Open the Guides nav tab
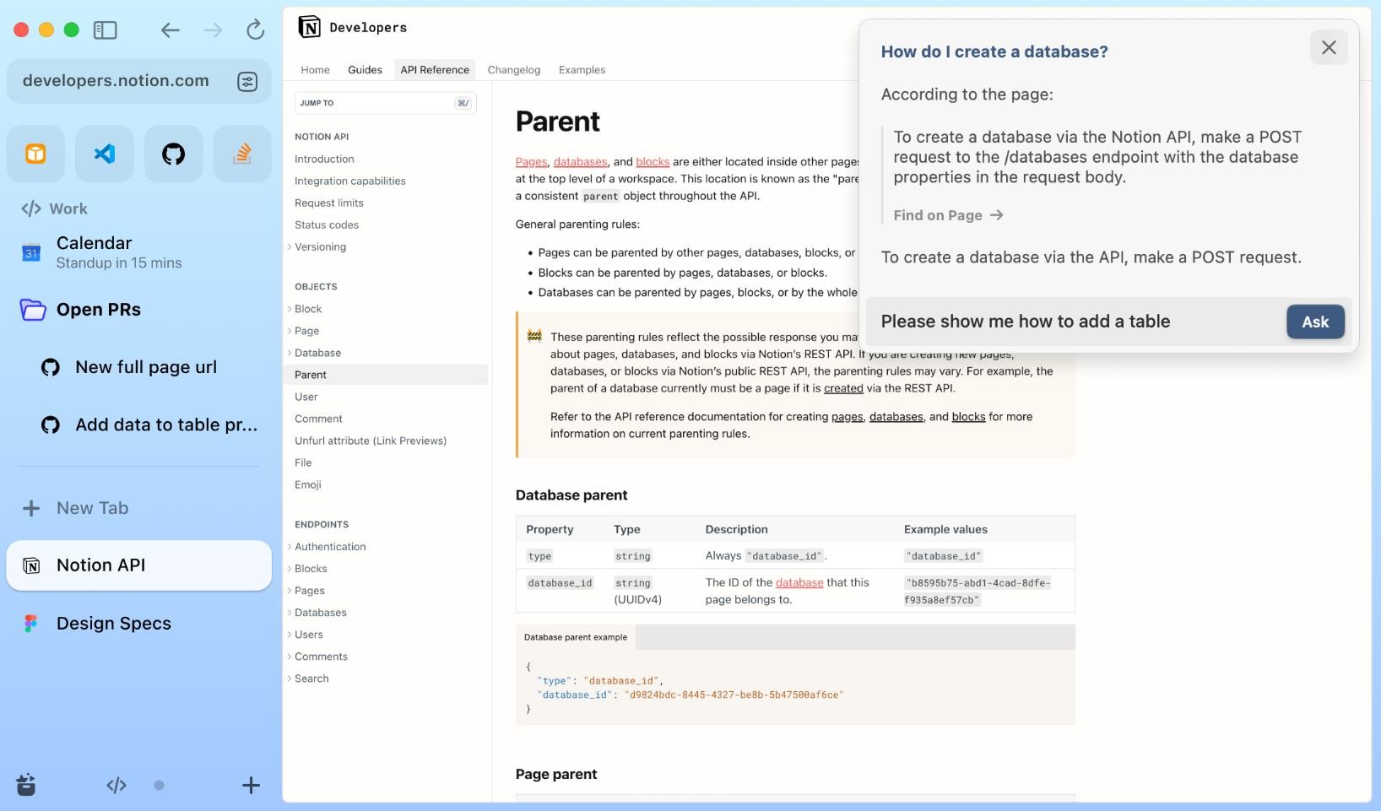This screenshot has height=811, width=1381. (x=365, y=70)
